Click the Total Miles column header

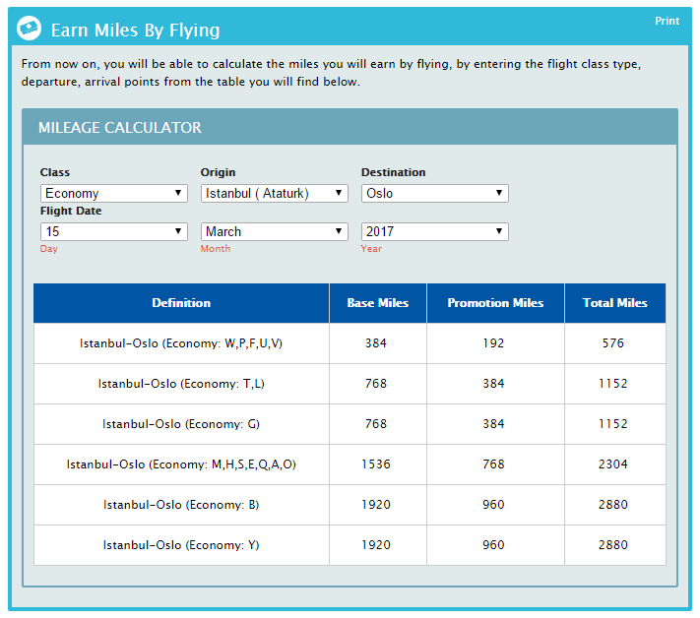coord(615,303)
